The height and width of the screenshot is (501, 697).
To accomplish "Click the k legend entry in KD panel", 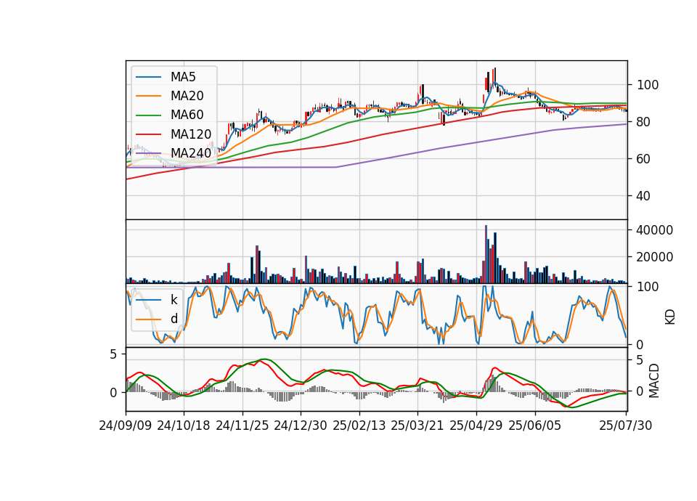I will [174, 300].
